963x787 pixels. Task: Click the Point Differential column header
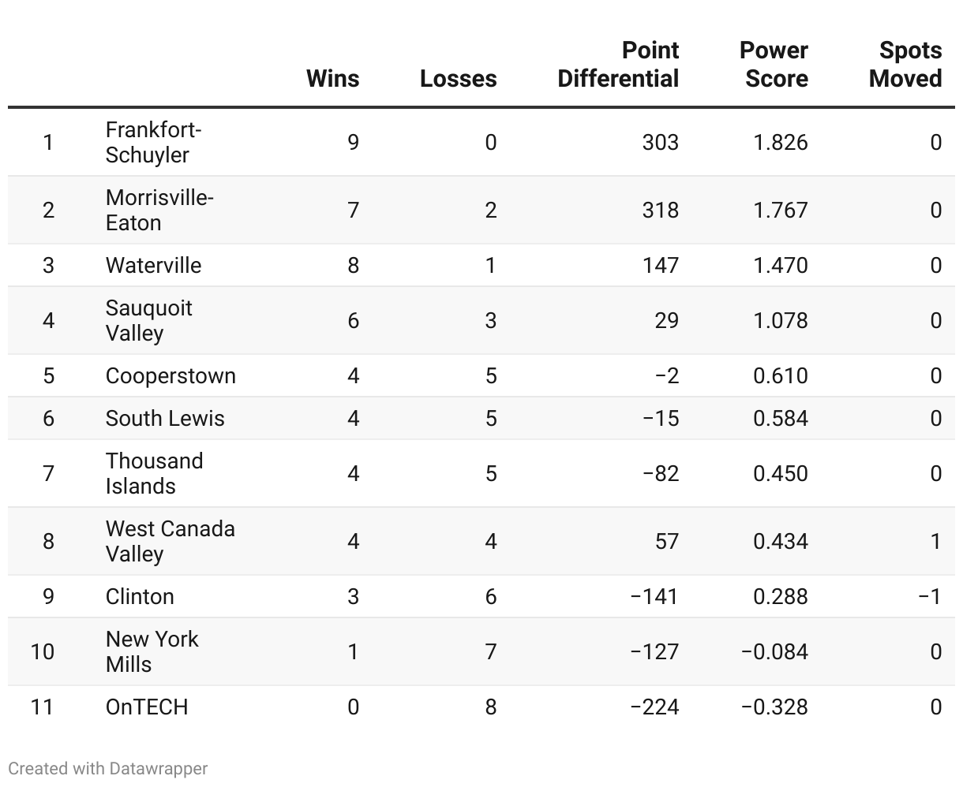(617, 64)
